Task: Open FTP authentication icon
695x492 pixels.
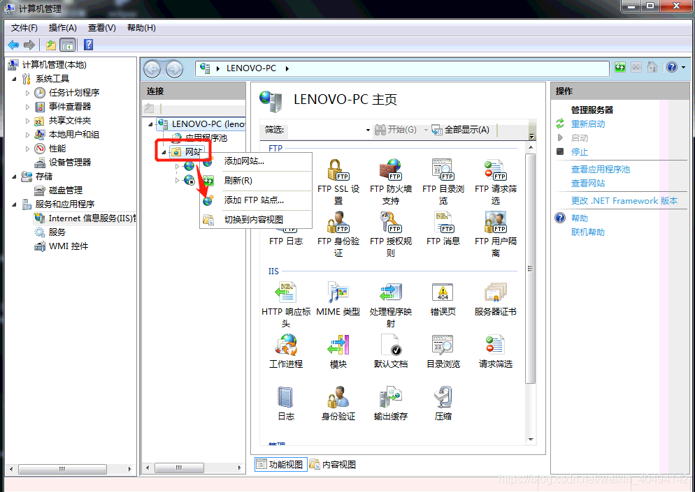Action: [x=338, y=222]
